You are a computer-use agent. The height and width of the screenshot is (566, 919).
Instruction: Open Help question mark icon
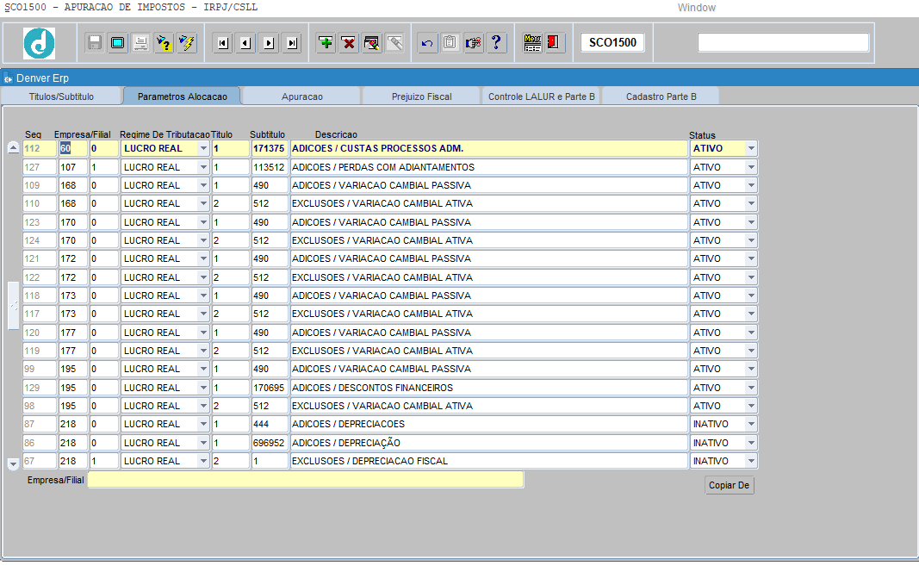coord(496,43)
